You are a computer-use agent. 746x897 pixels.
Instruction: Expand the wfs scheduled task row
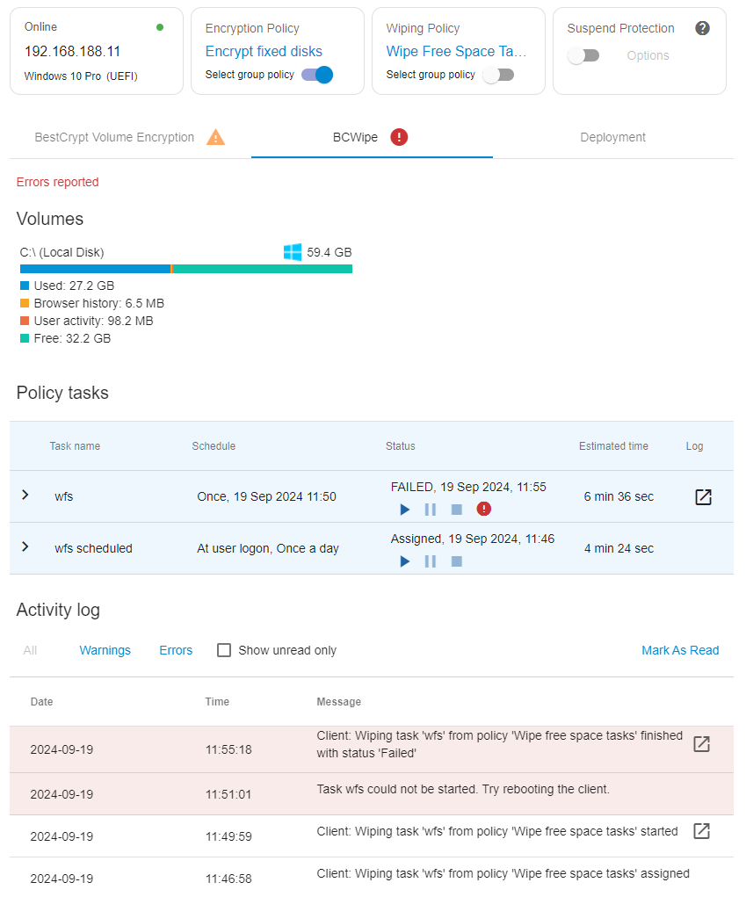click(x=25, y=546)
